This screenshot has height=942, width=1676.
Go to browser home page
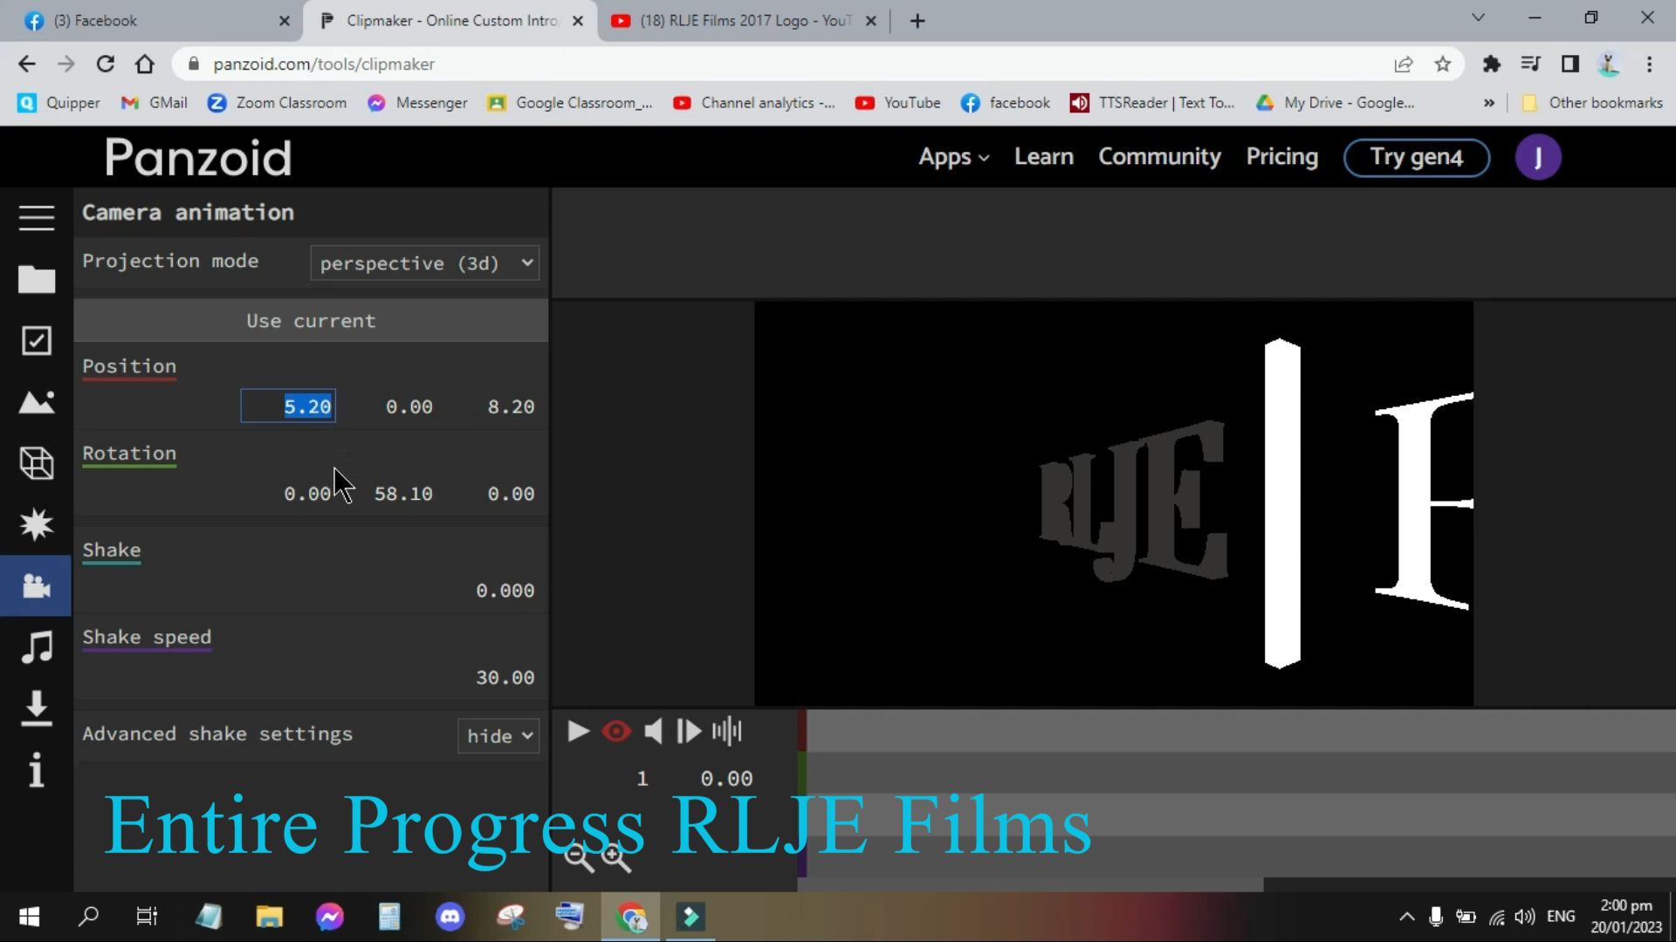tap(145, 64)
